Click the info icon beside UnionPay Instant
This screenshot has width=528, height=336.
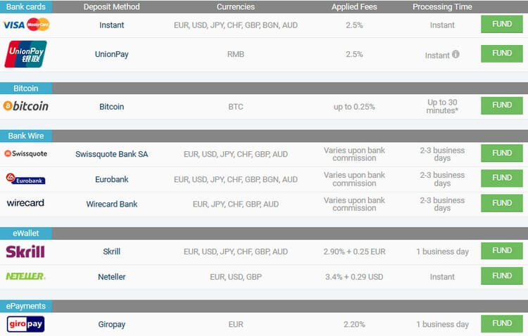[455, 54]
